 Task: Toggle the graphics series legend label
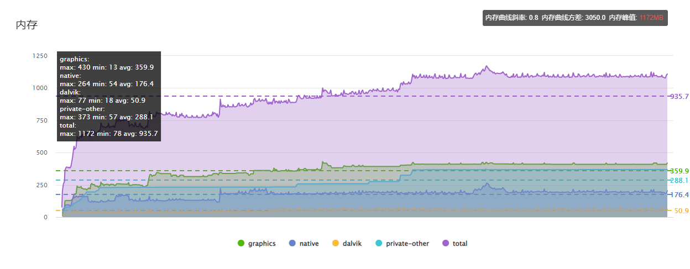[262, 244]
